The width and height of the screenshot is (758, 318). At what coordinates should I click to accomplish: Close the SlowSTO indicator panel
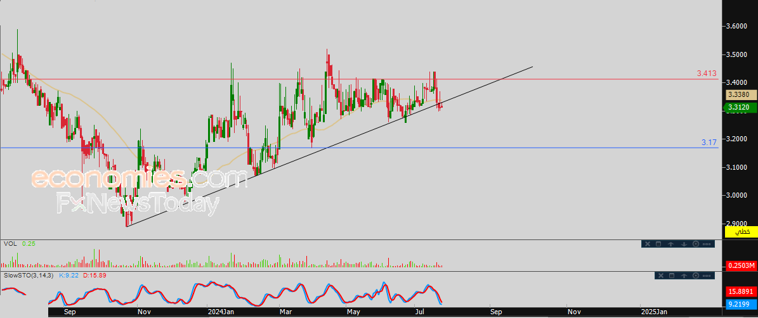coord(661,276)
